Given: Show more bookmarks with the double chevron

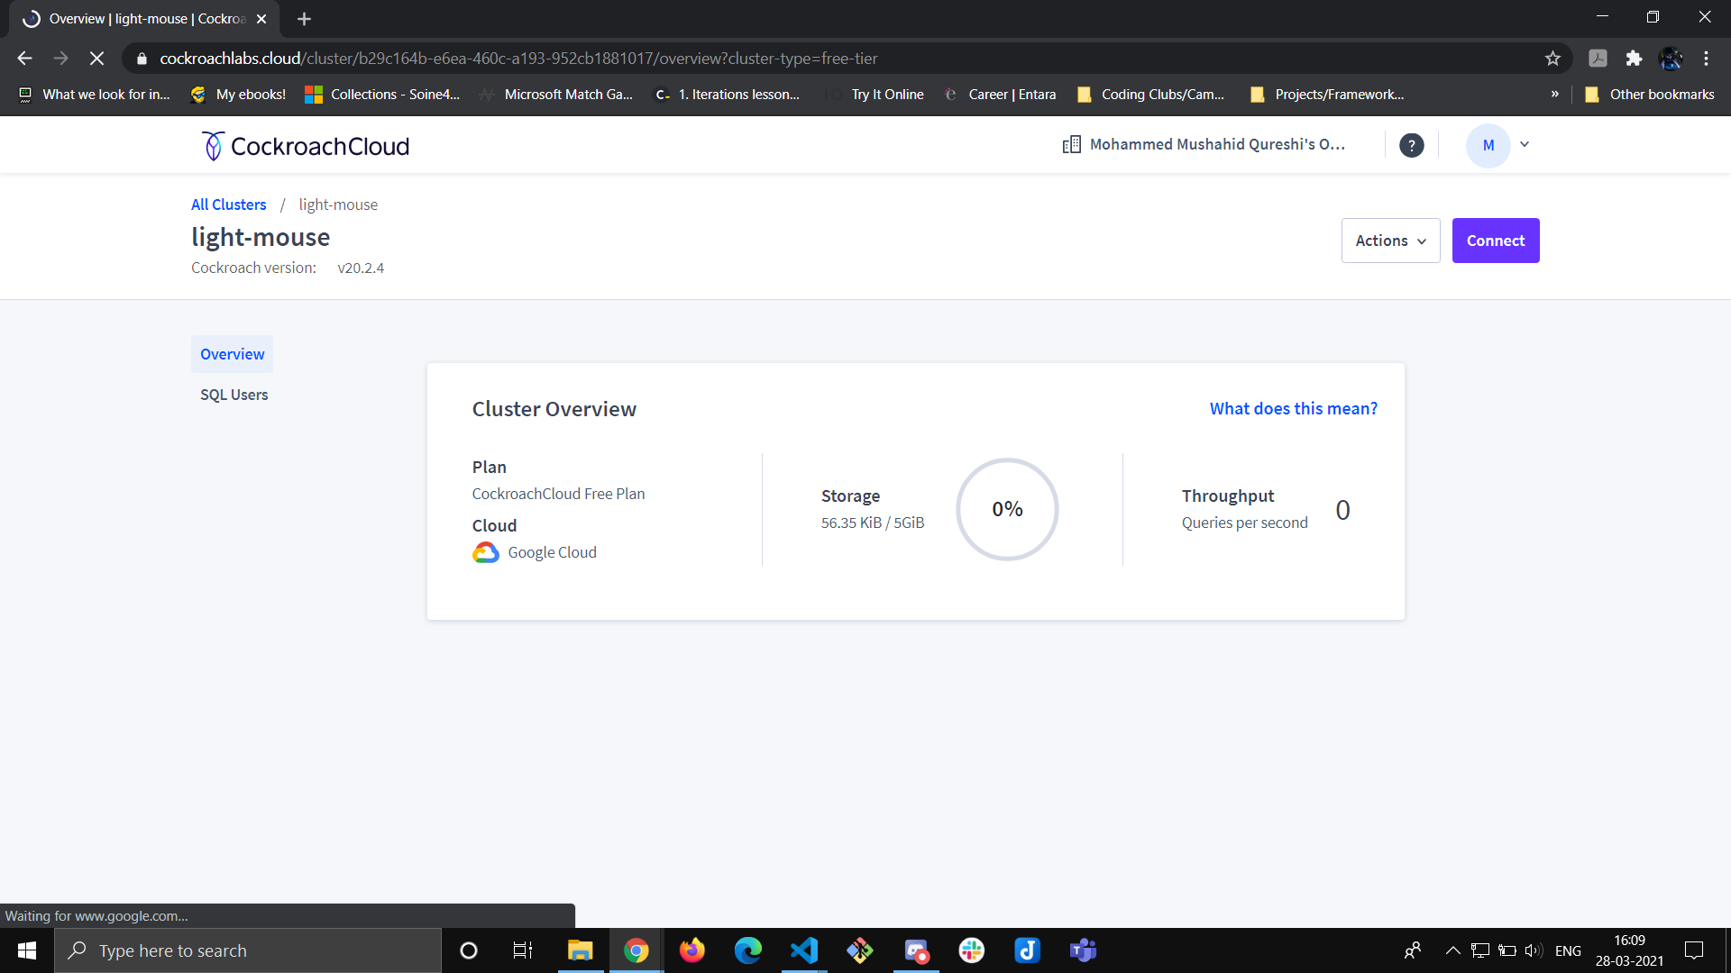Looking at the screenshot, I should [1554, 94].
